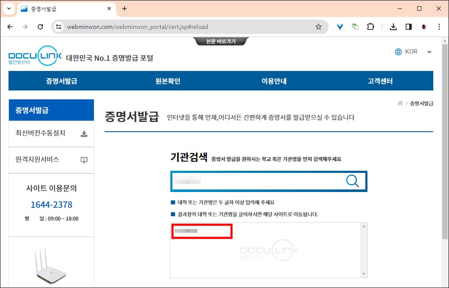Click inside the institution search field
This screenshot has width=449, height=288.
tap(255, 181)
